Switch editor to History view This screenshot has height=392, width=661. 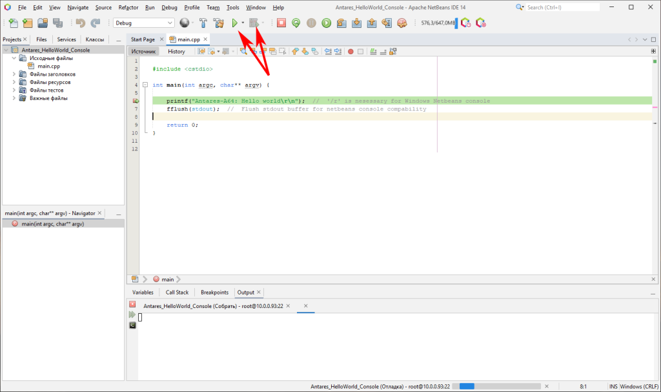click(176, 52)
